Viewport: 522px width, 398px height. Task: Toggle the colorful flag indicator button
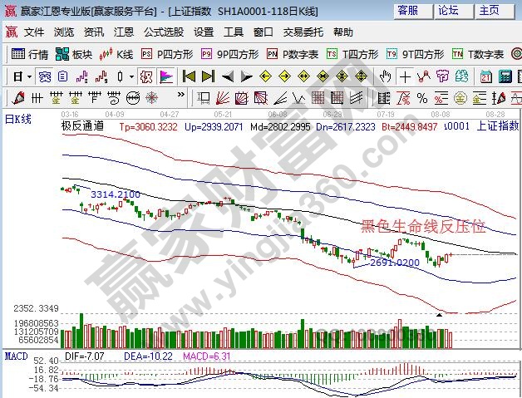click(x=167, y=76)
